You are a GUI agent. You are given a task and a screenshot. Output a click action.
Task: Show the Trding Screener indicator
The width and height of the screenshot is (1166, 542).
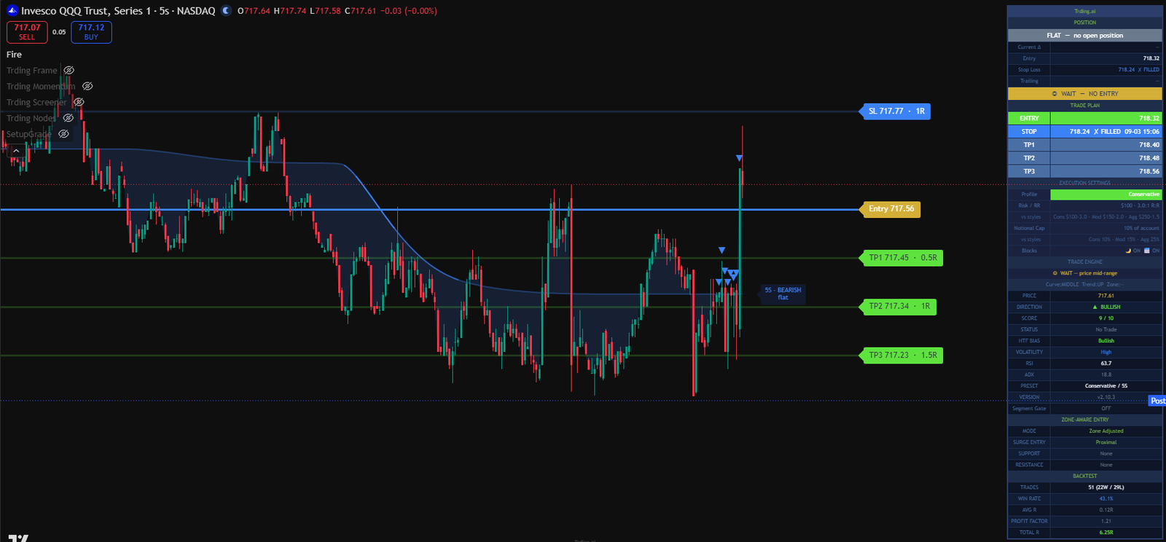click(79, 103)
